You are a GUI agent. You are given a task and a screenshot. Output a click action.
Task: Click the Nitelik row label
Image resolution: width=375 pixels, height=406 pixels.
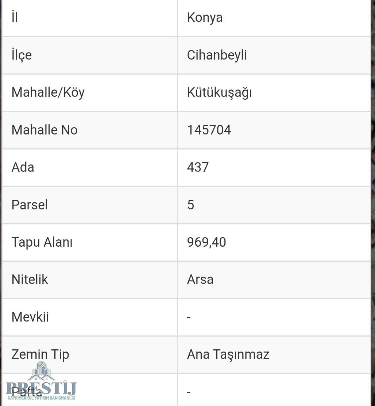click(x=30, y=280)
